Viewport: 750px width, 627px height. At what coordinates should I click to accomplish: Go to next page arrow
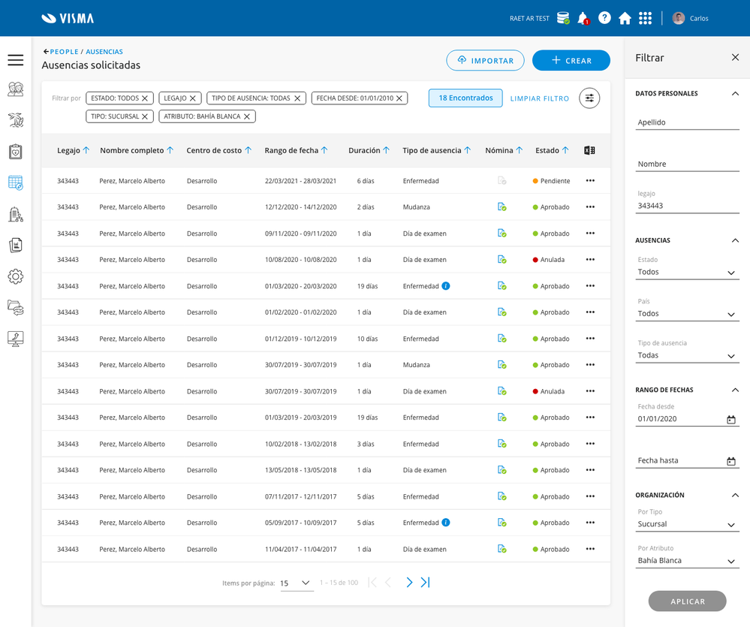[x=409, y=583]
